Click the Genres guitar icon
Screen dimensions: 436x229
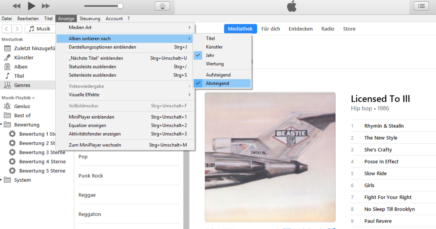tap(7, 85)
